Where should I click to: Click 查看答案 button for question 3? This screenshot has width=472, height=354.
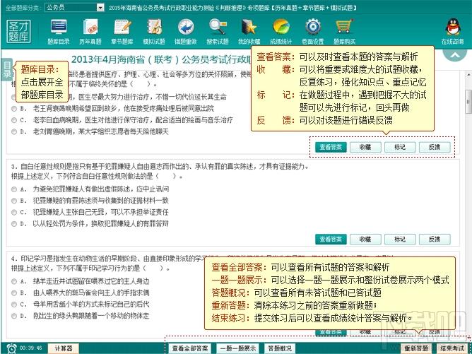click(x=331, y=239)
